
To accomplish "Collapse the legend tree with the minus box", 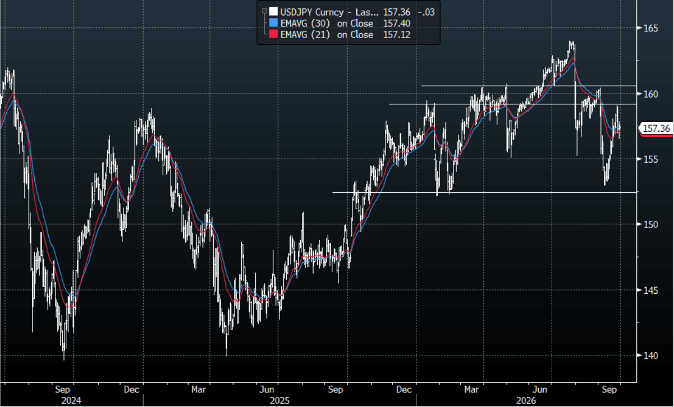I will coord(263,11).
